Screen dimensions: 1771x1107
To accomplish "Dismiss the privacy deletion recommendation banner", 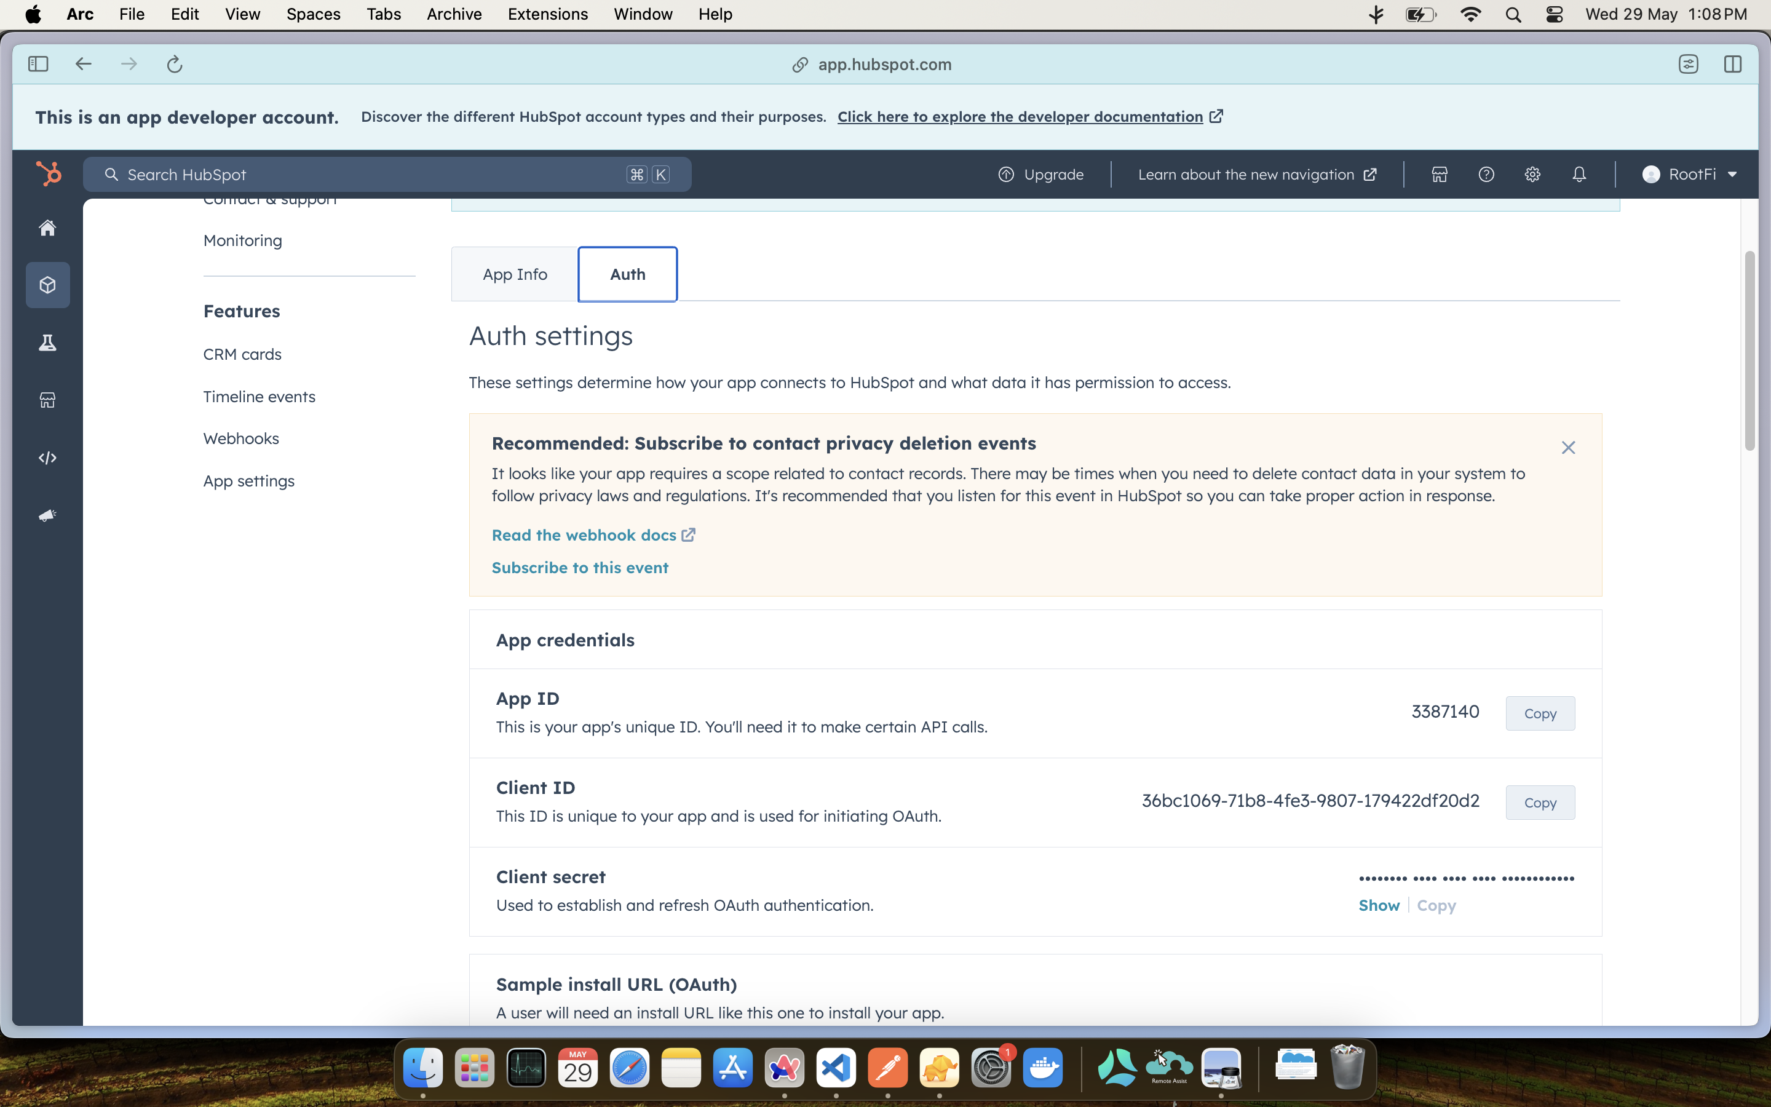I will 1567,447.
